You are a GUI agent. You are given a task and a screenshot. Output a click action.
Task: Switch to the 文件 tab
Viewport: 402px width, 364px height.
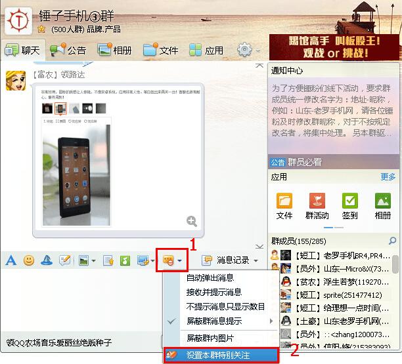[161, 50]
